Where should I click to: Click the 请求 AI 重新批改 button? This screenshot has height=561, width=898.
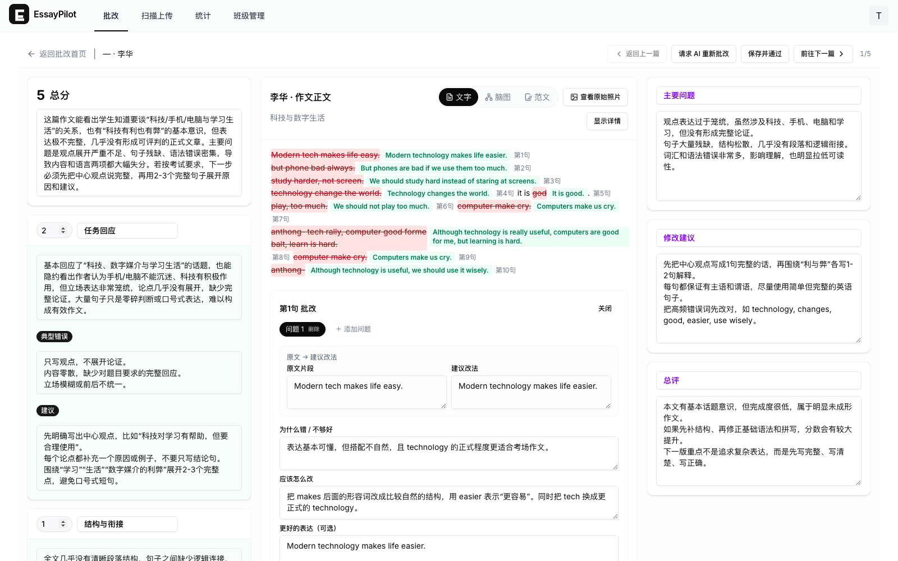click(703, 53)
